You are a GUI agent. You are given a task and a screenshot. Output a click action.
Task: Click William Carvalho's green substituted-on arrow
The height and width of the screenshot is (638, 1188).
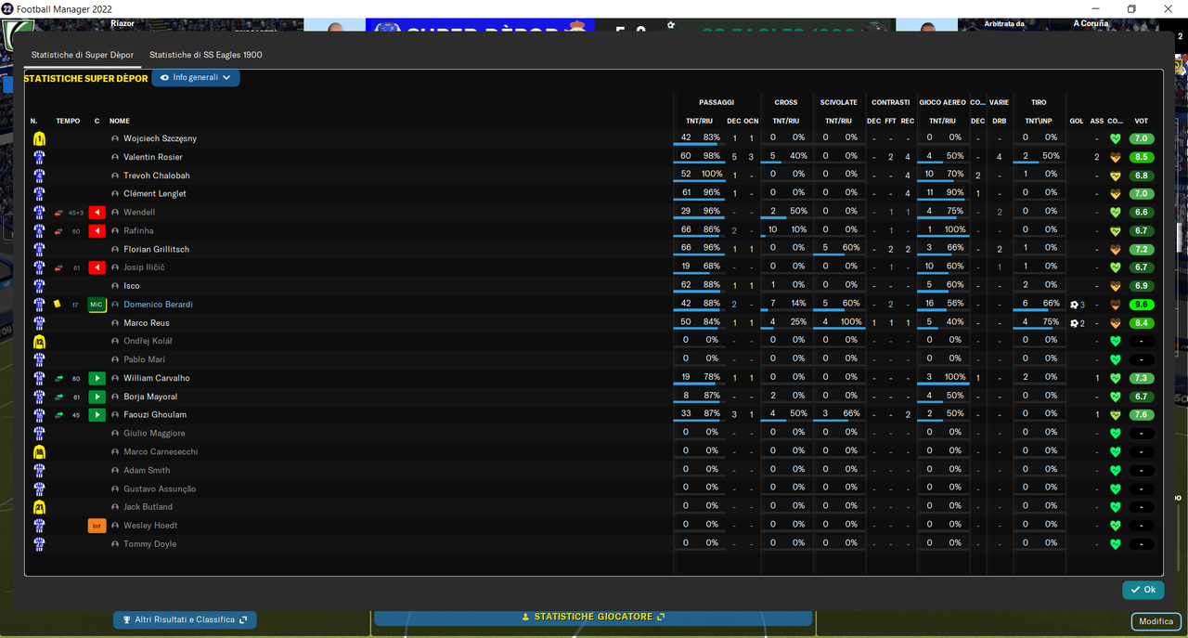coord(97,378)
